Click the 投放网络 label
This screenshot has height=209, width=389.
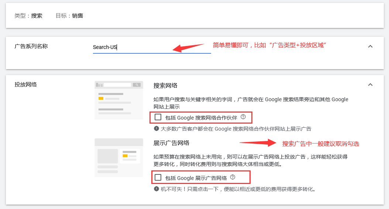click(x=25, y=85)
